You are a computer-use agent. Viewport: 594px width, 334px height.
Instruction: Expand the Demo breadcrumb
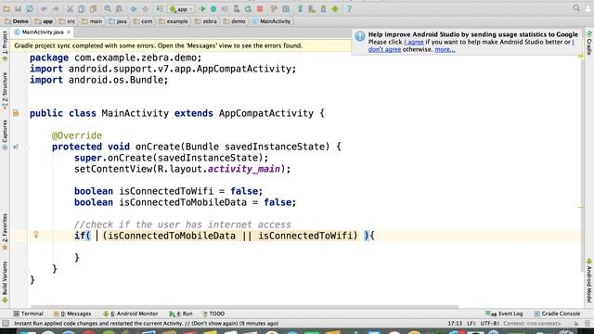(17, 21)
